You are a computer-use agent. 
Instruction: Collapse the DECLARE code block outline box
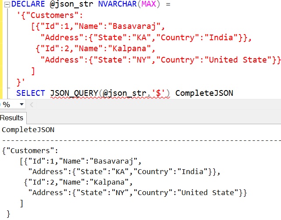pyautogui.click(x=7, y=4)
